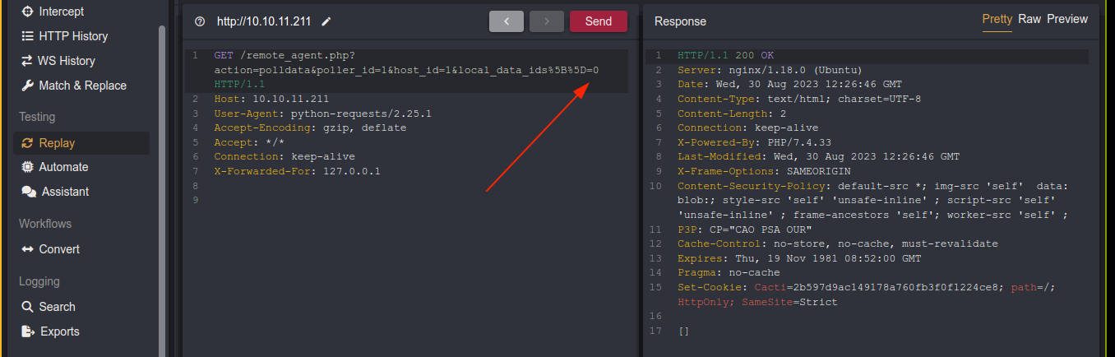Select the Pretty response tab

[x=997, y=19]
